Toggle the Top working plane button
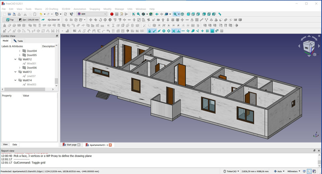This screenshot has width=322, height=174. pos(10,20)
